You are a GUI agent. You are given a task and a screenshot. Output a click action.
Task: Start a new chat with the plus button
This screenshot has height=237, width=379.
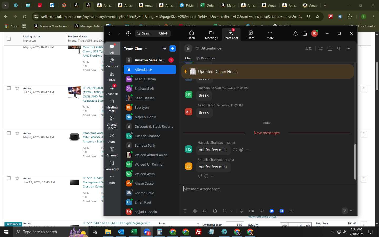[173, 48]
